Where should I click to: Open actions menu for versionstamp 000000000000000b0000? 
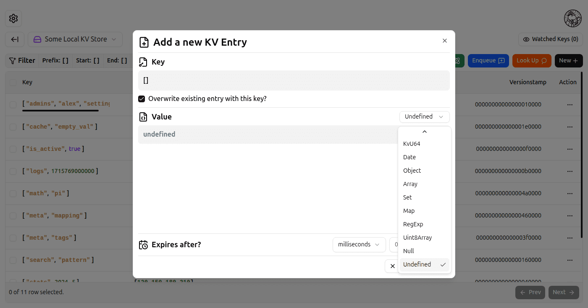coord(570,171)
